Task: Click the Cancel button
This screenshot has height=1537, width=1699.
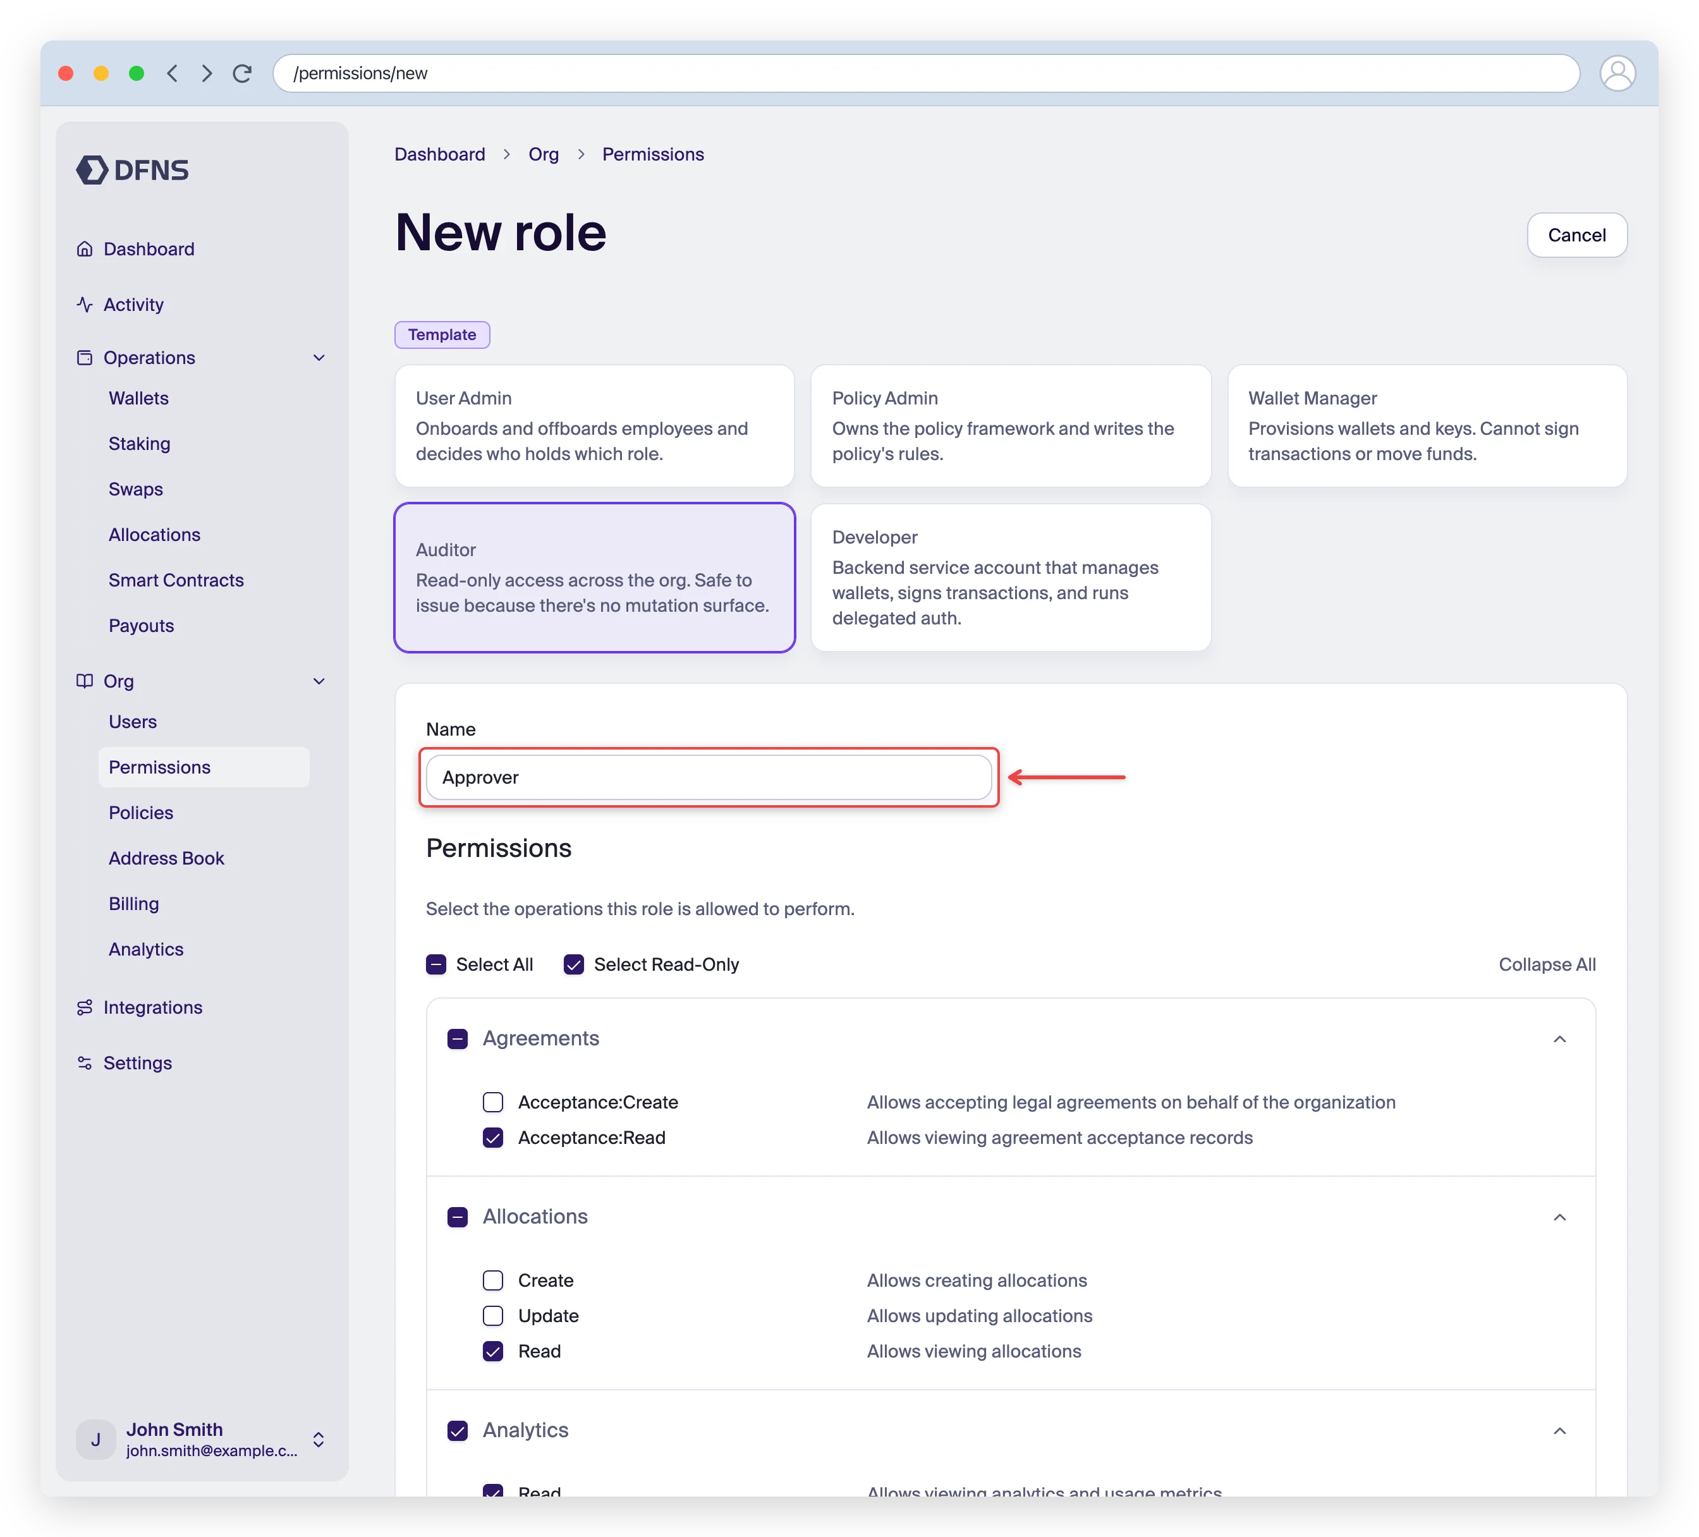Action: click(1577, 235)
